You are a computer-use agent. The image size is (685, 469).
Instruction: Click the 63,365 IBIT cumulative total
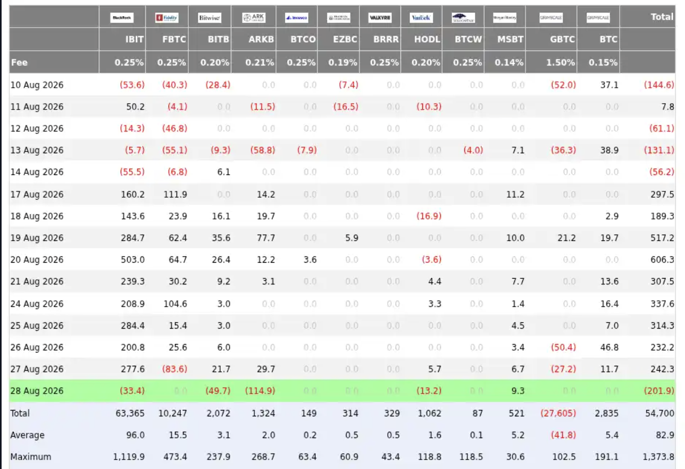tap(131, 414)
